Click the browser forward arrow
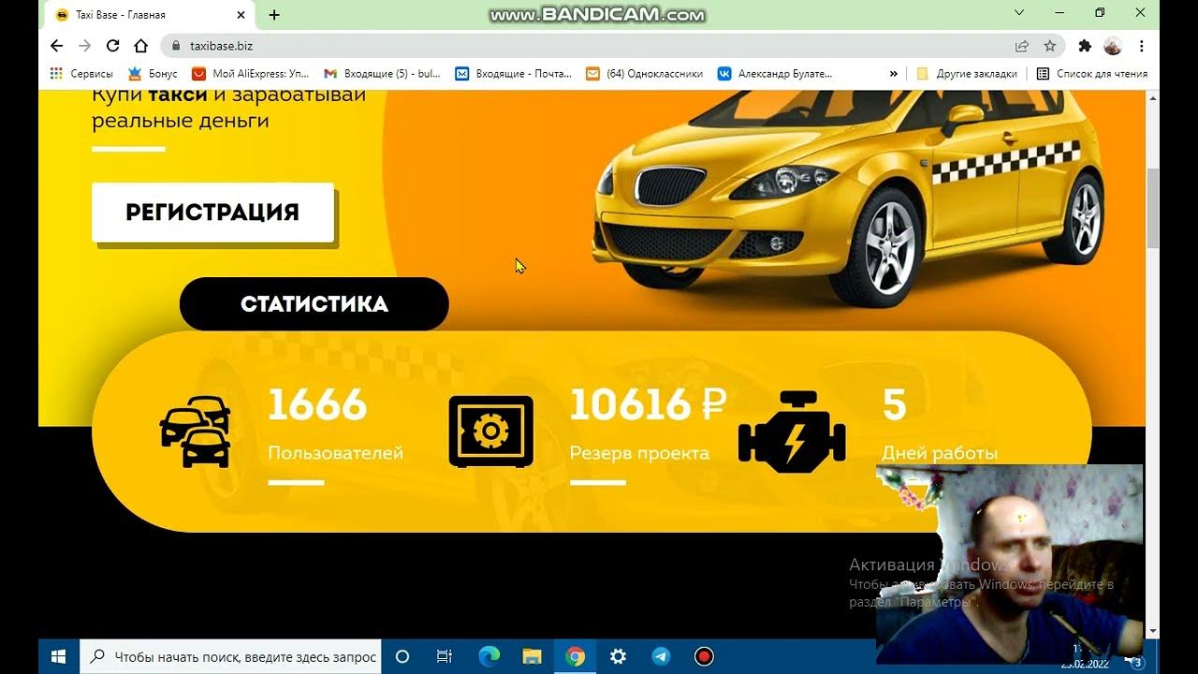The width and height of the screenshot is (1198, 674). 84,46
